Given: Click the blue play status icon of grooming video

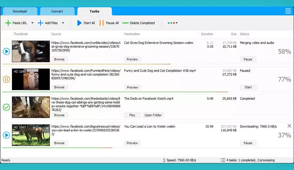Looking at the screenshot, I should 6,52.
